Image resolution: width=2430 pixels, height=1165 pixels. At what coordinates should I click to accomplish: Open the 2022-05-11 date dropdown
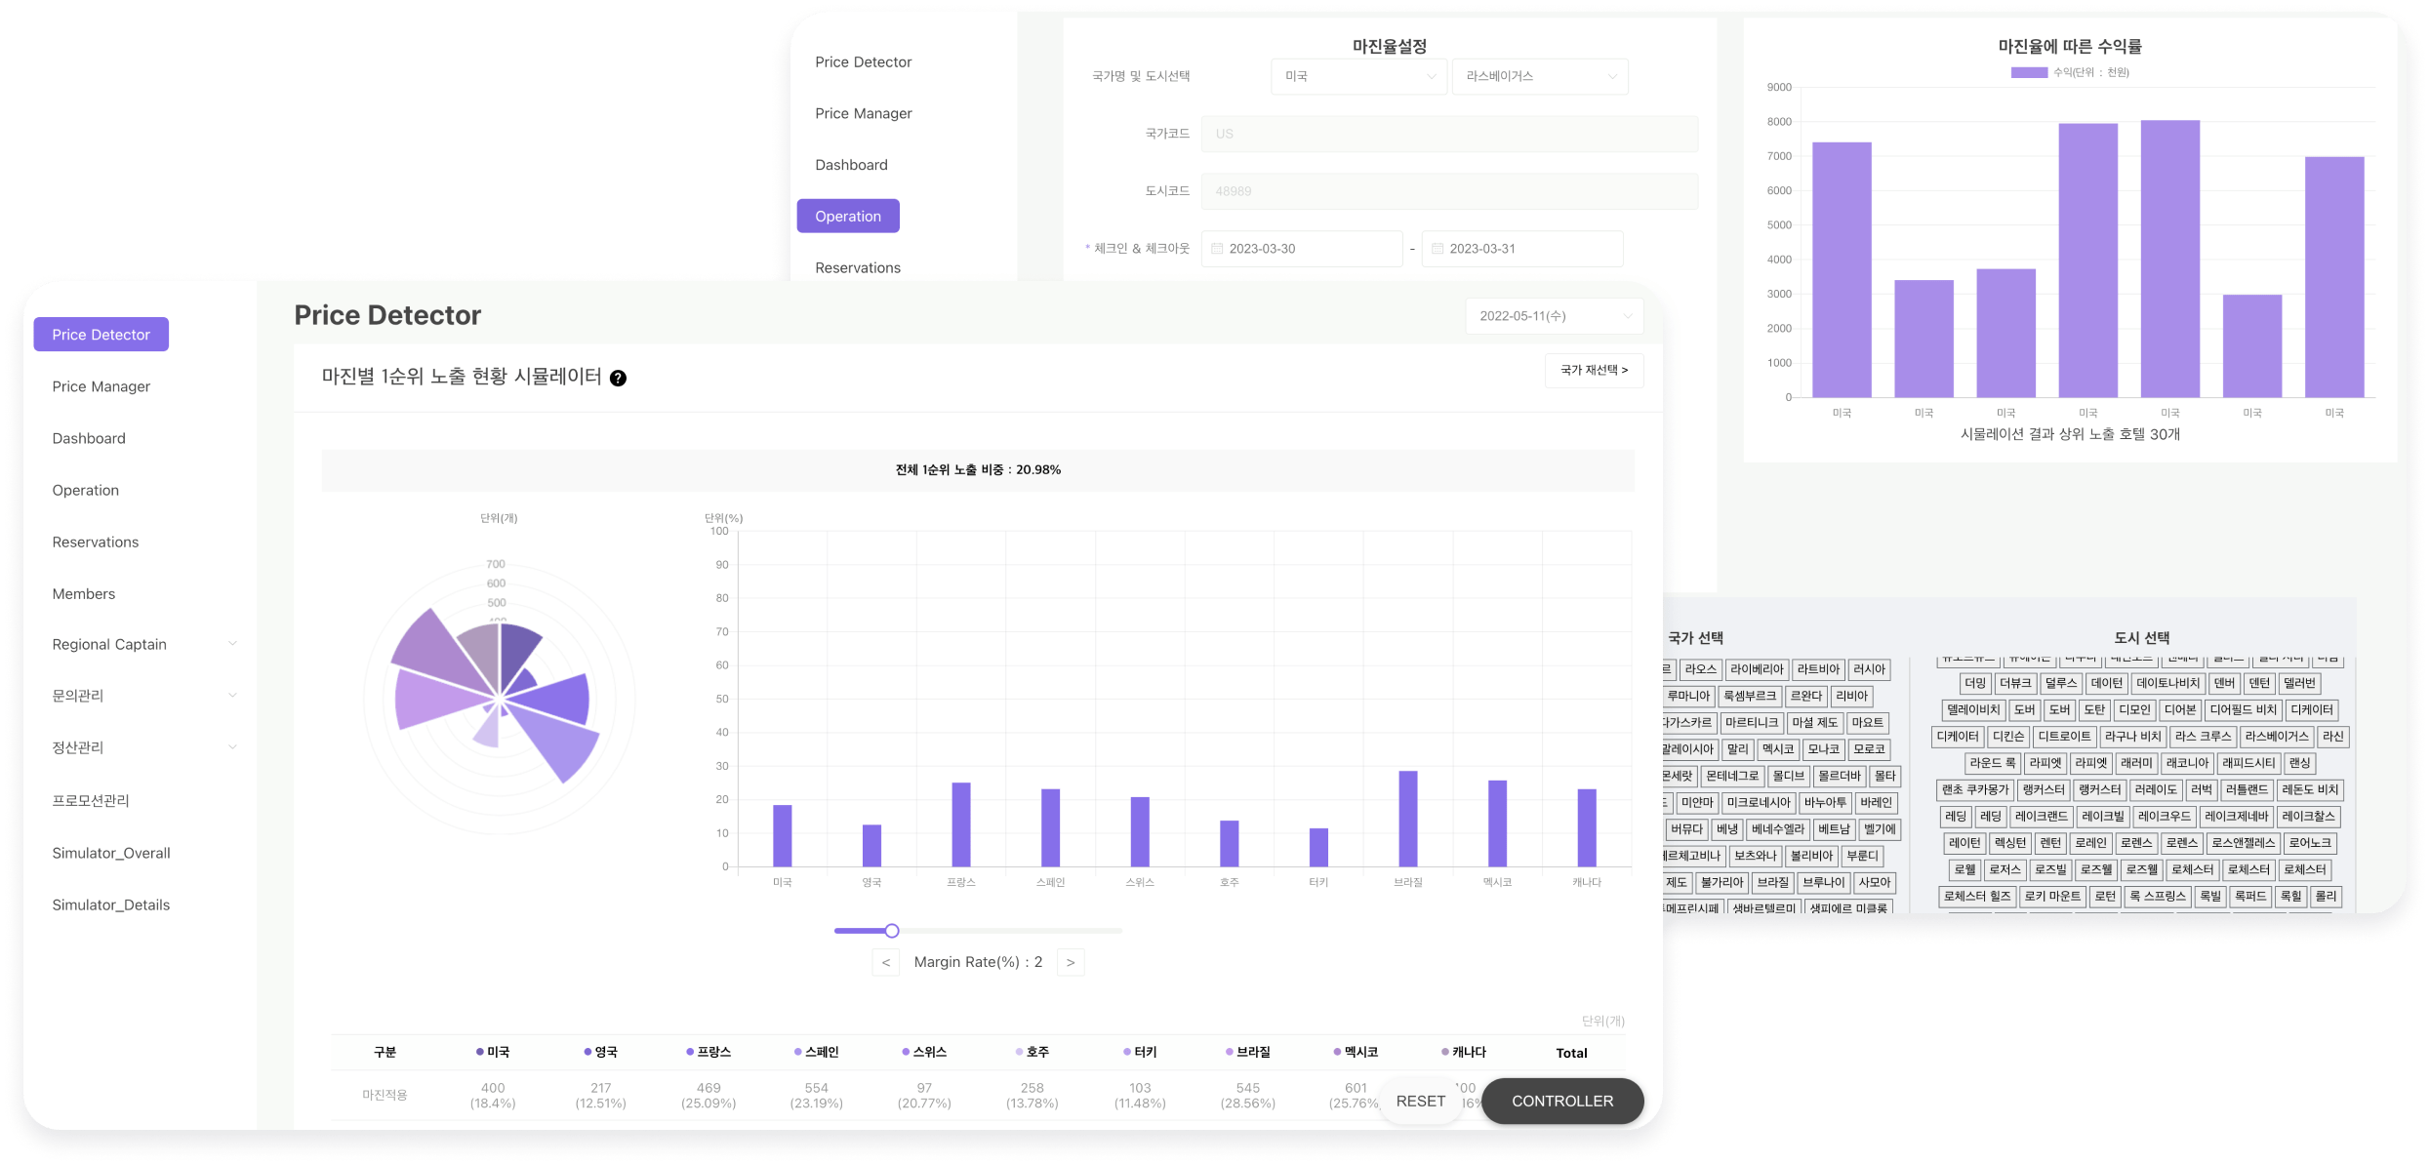coord(1554,316)
